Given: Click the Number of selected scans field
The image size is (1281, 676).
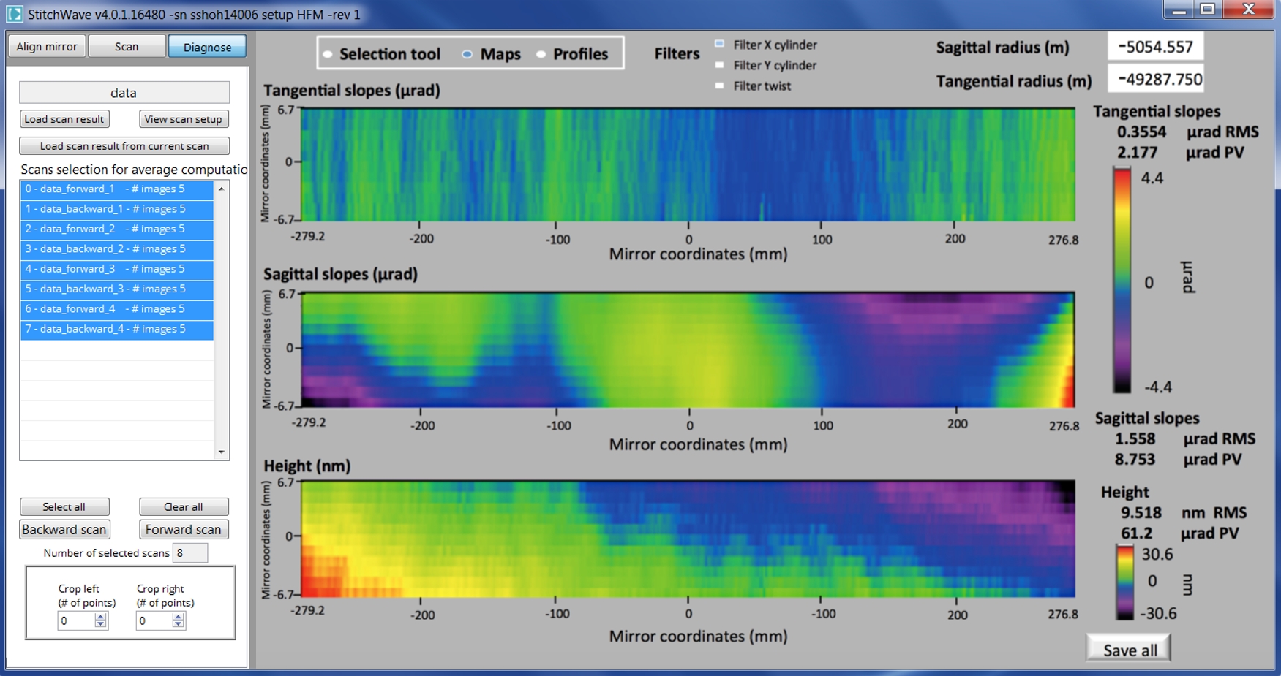Looking at the screenshot, I should click(189, 553).
